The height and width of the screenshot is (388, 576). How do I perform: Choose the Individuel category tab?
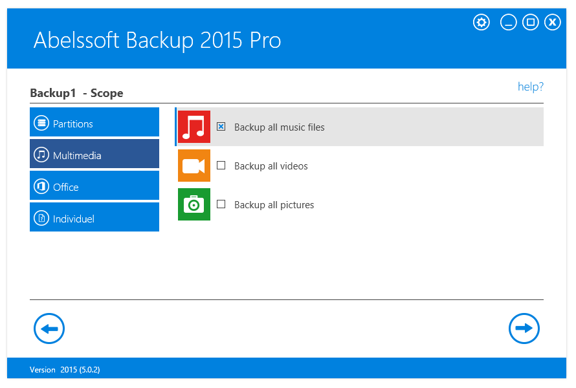pos(94,217)
